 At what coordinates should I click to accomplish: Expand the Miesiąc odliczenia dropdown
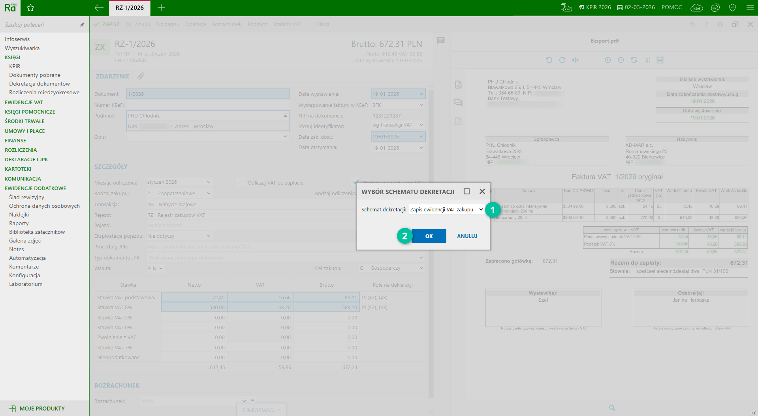pos(209,182)
